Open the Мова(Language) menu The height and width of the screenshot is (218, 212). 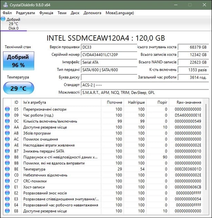(120, 13)
